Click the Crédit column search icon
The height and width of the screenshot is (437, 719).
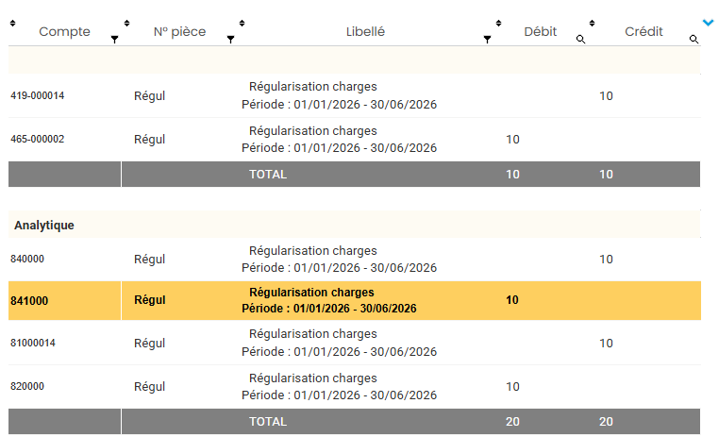pyautogui.click(x=694, y=40)
